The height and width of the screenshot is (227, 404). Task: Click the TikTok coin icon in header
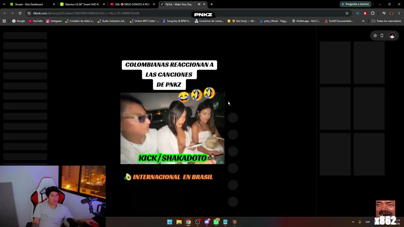click(x=375, y=36)
